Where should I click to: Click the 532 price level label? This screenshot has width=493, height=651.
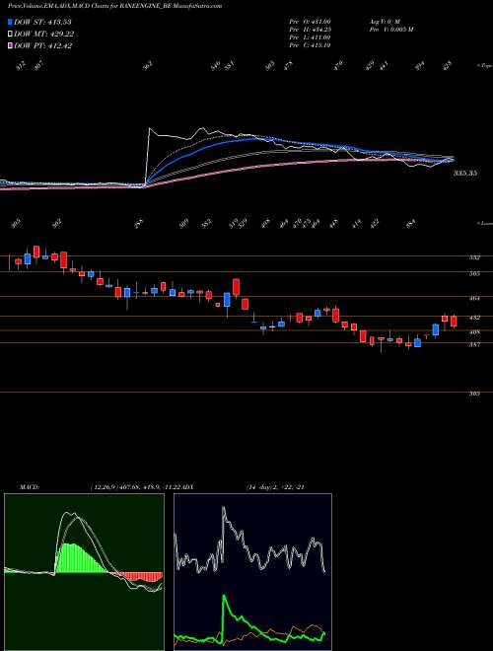(x=474, y=257)
